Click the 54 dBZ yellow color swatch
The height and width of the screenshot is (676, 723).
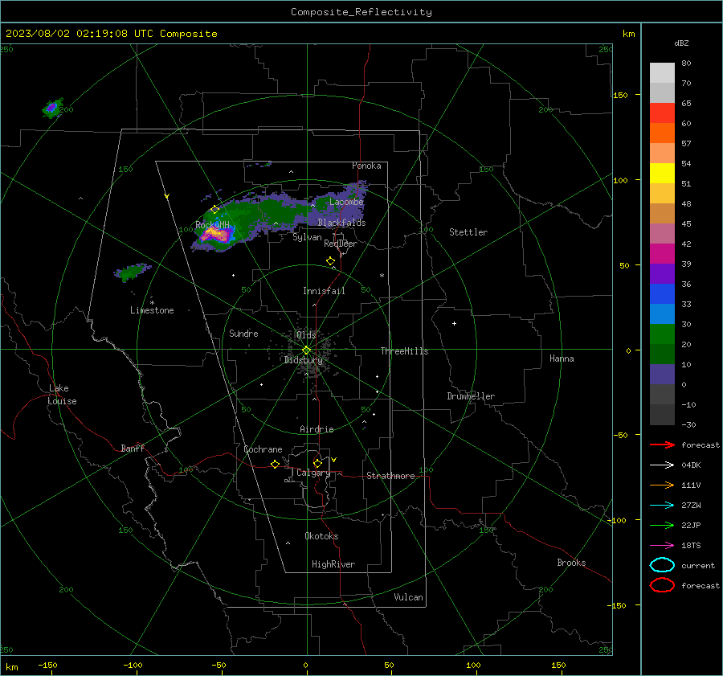point(662,173)
